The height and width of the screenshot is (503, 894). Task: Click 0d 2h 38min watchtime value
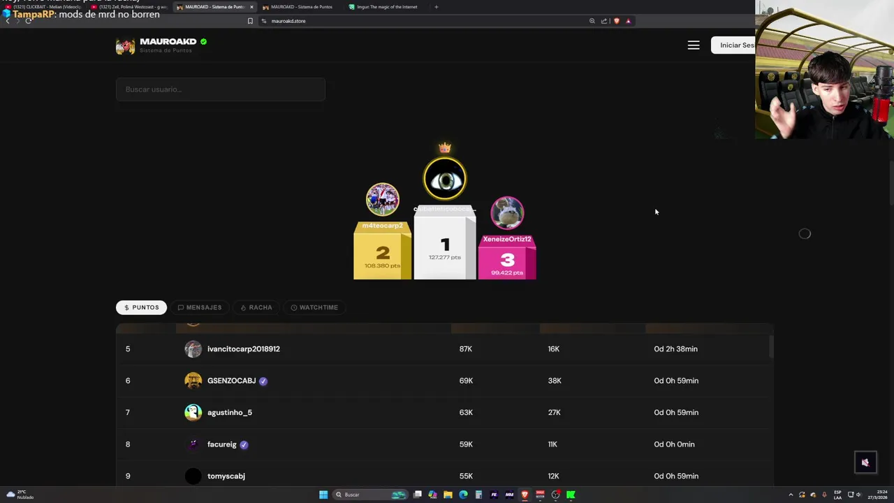[x=675, y=349]
